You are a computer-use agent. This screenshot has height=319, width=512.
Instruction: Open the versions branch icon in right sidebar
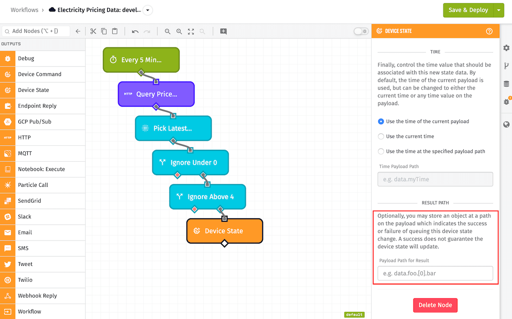coord(506,66)
